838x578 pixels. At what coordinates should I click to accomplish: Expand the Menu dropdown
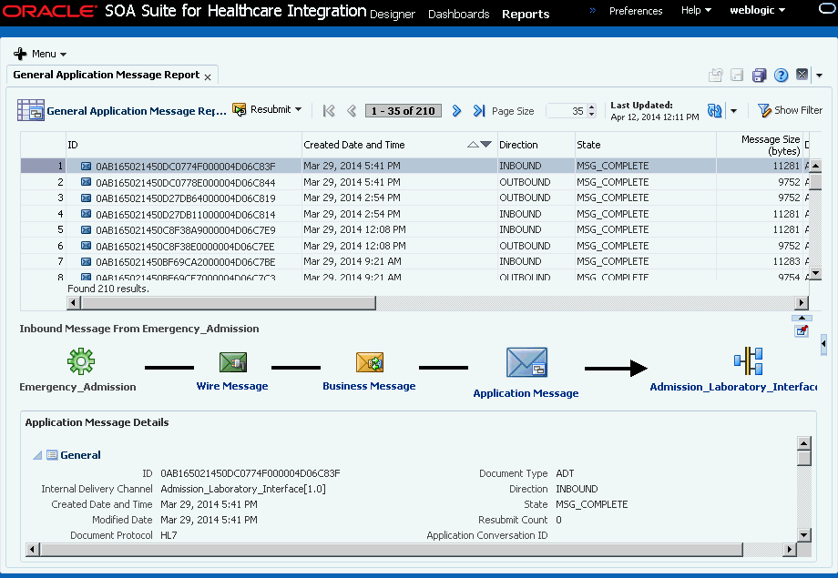click(x=40, y=54)
